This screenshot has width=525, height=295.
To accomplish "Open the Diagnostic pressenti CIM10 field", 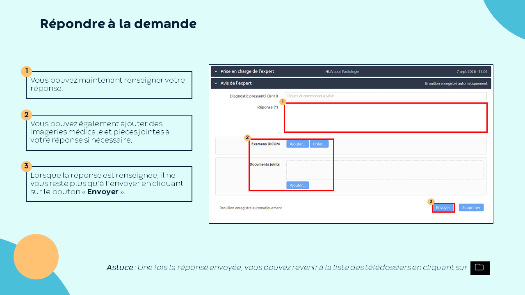I will (x=386, y=96).
